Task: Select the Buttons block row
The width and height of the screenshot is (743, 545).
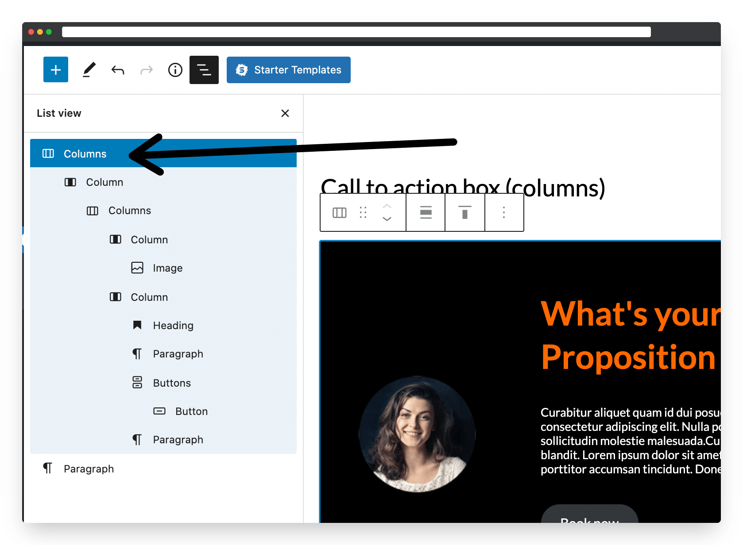Action: pos(163,383)
